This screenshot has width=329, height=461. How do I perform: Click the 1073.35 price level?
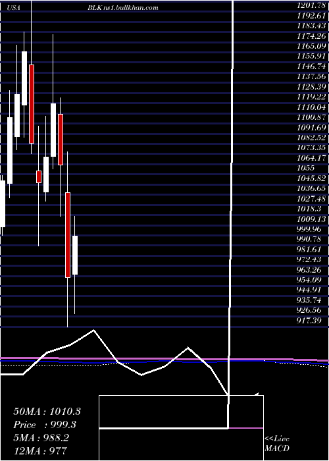[x=311, y=148]
